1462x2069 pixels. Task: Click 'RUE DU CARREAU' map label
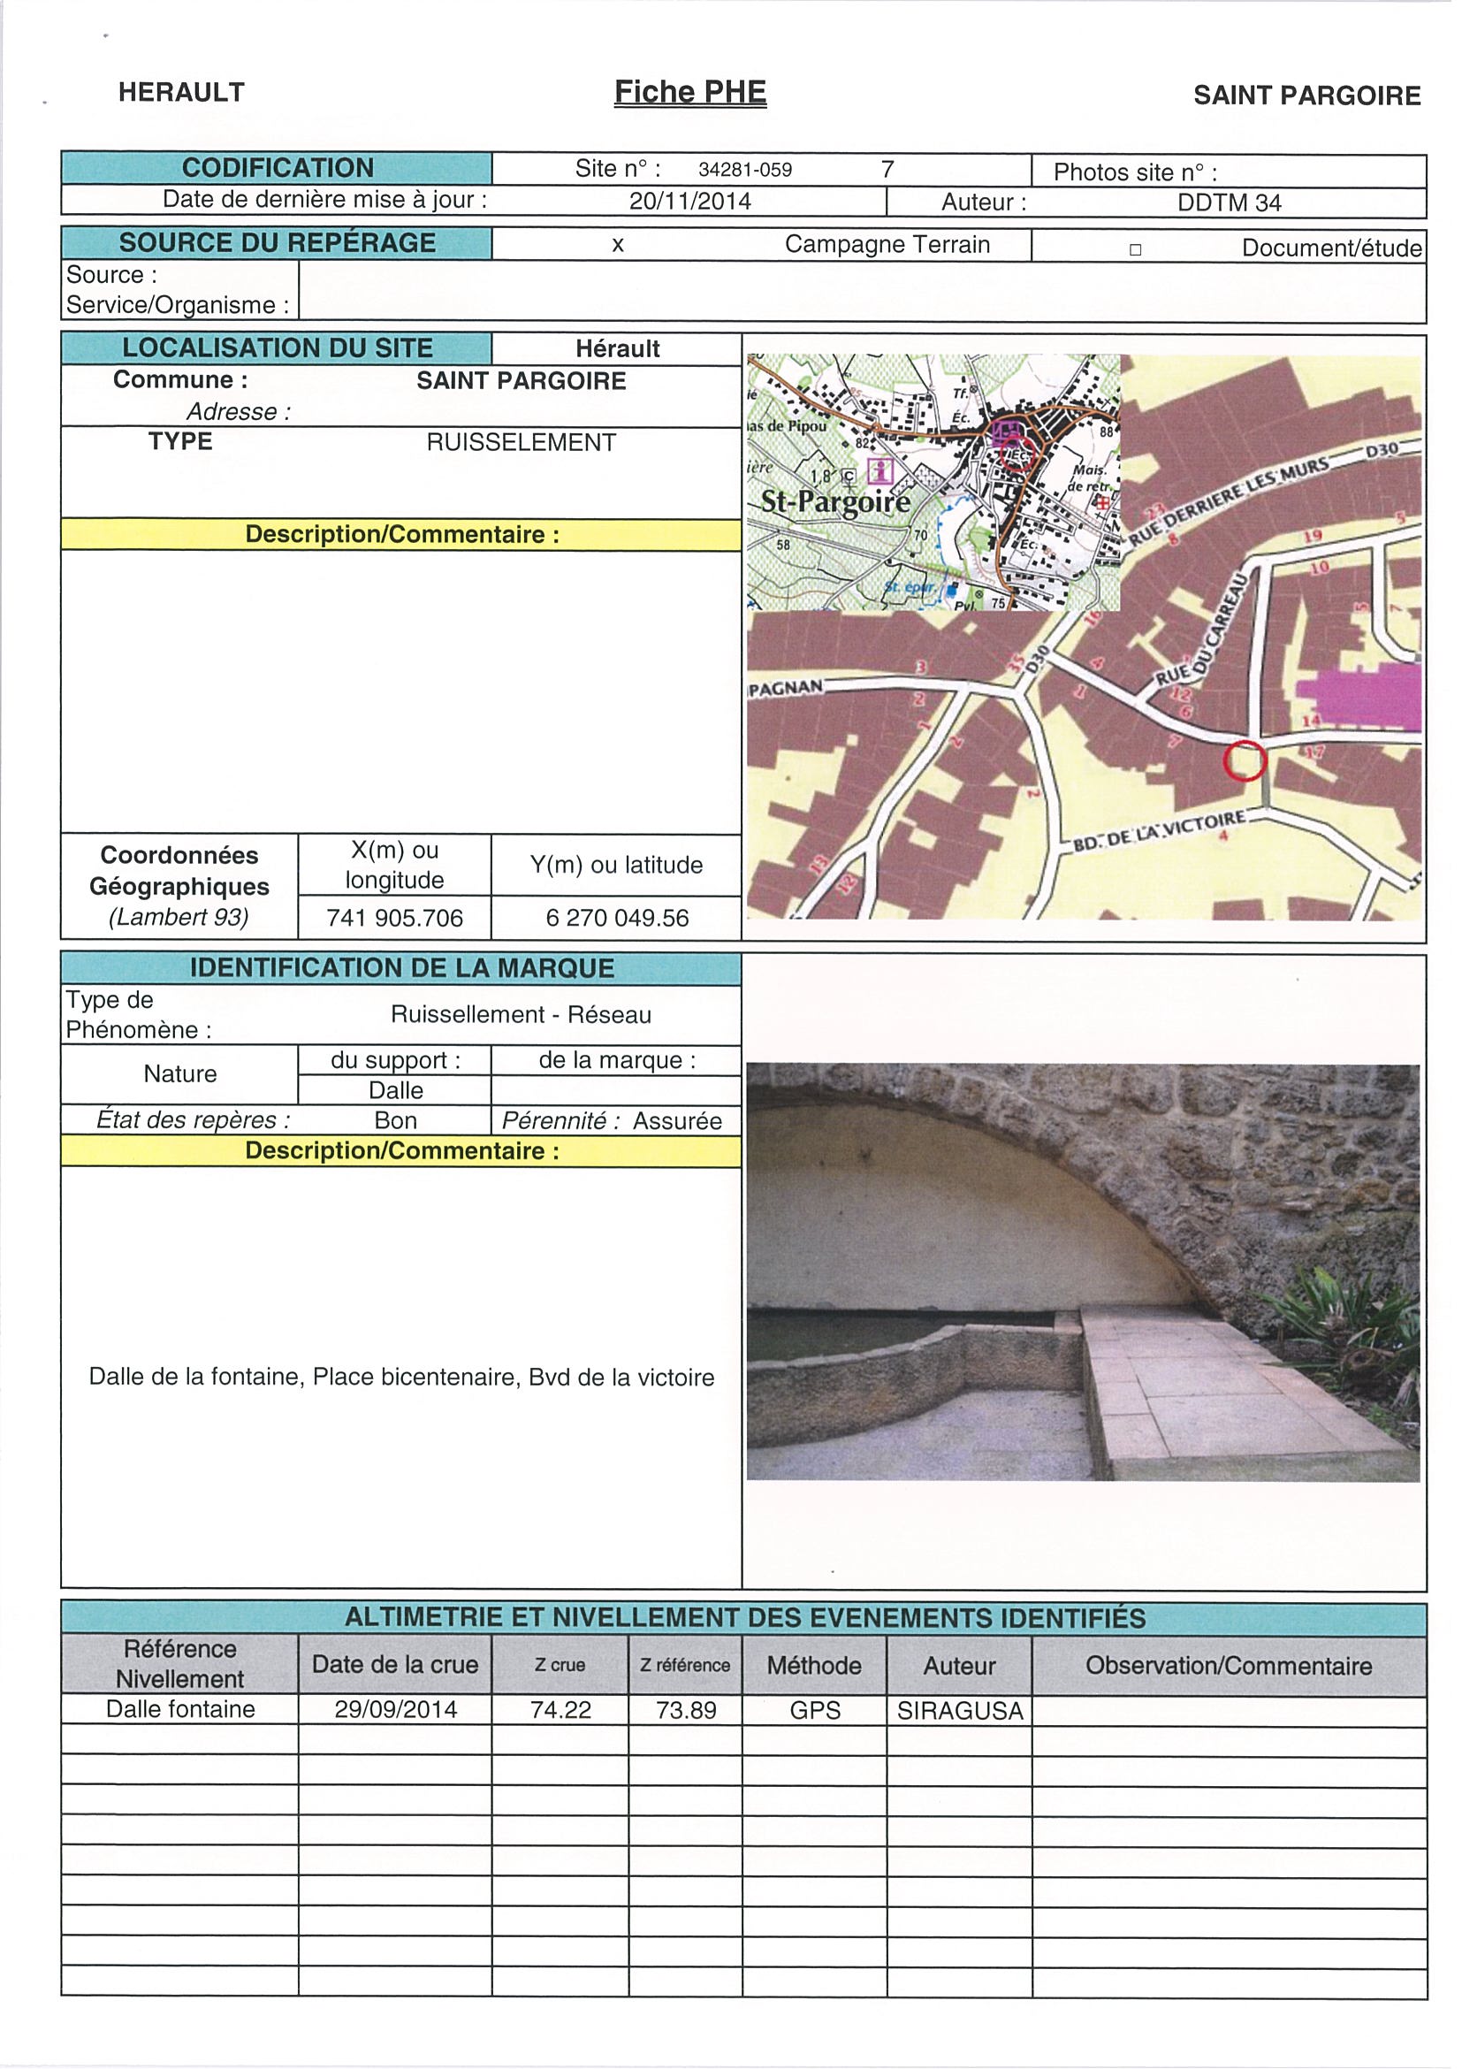(x=1202, y=628)
